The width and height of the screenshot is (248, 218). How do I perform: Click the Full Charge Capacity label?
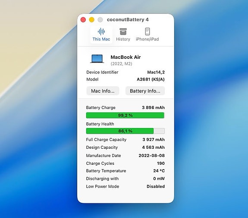click(x=106, y=140)
